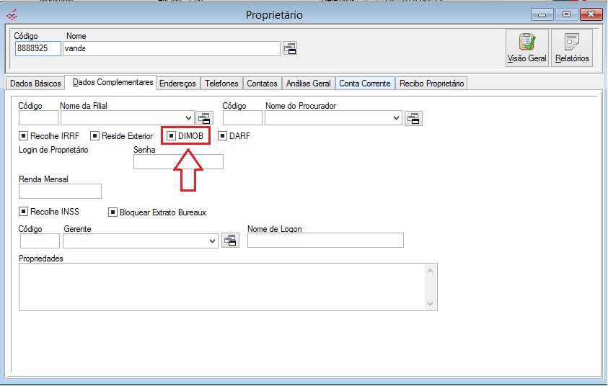
Task: Toggle the DARF checkbox
Action: [222, 136]
